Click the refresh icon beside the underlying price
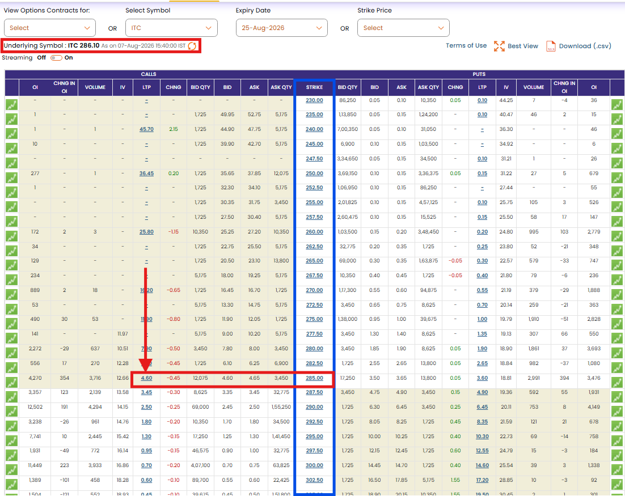The image size is (625, 496). coord(192,46)
